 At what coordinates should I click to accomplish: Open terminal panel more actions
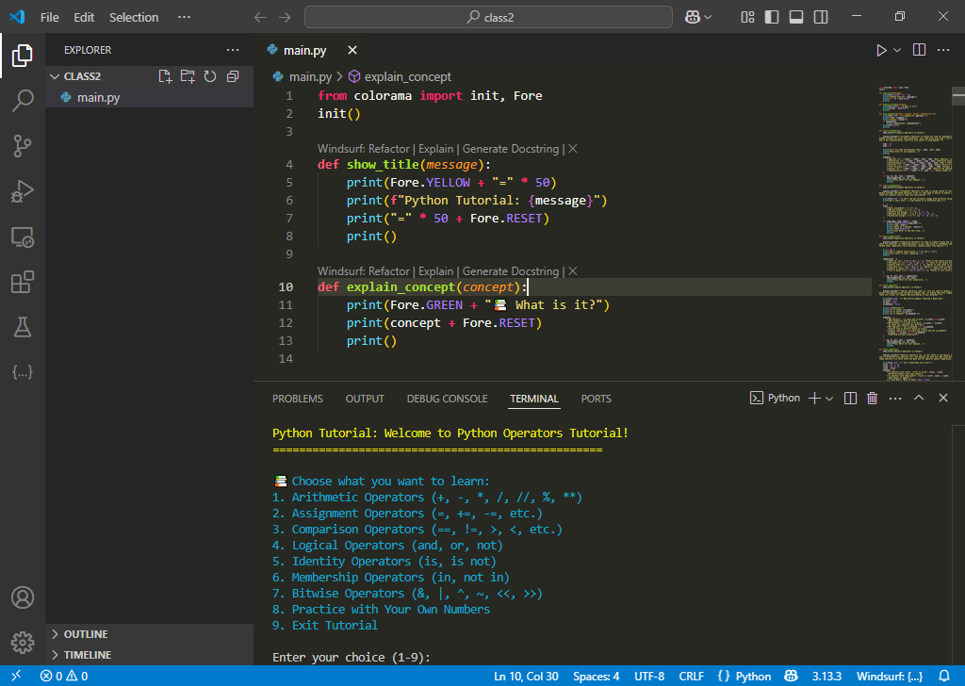point(895,398)
